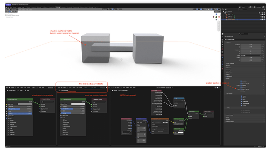Screen dimensions: 271x154
Task: Open the Global transform orientation dropdown
Action: tap(105, 9)
